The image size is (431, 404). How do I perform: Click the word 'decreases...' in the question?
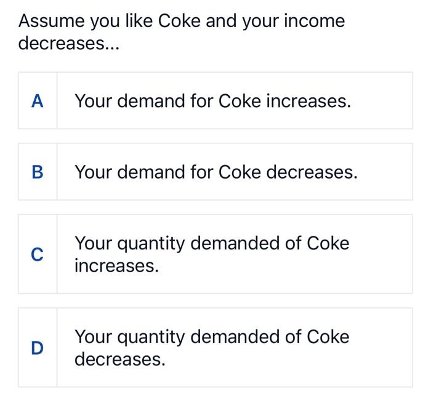click(x=68, y=44)
